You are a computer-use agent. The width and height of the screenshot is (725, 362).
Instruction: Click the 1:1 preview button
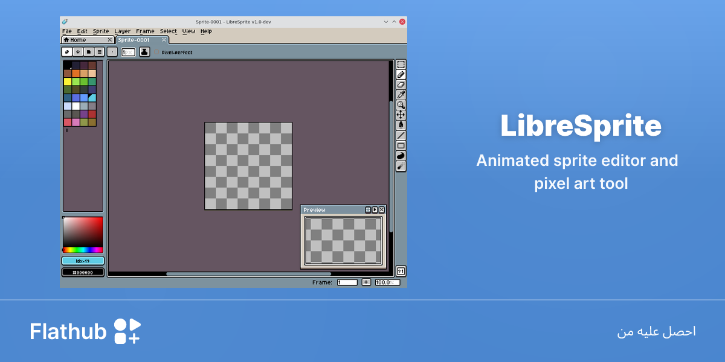tap(401, 271)
